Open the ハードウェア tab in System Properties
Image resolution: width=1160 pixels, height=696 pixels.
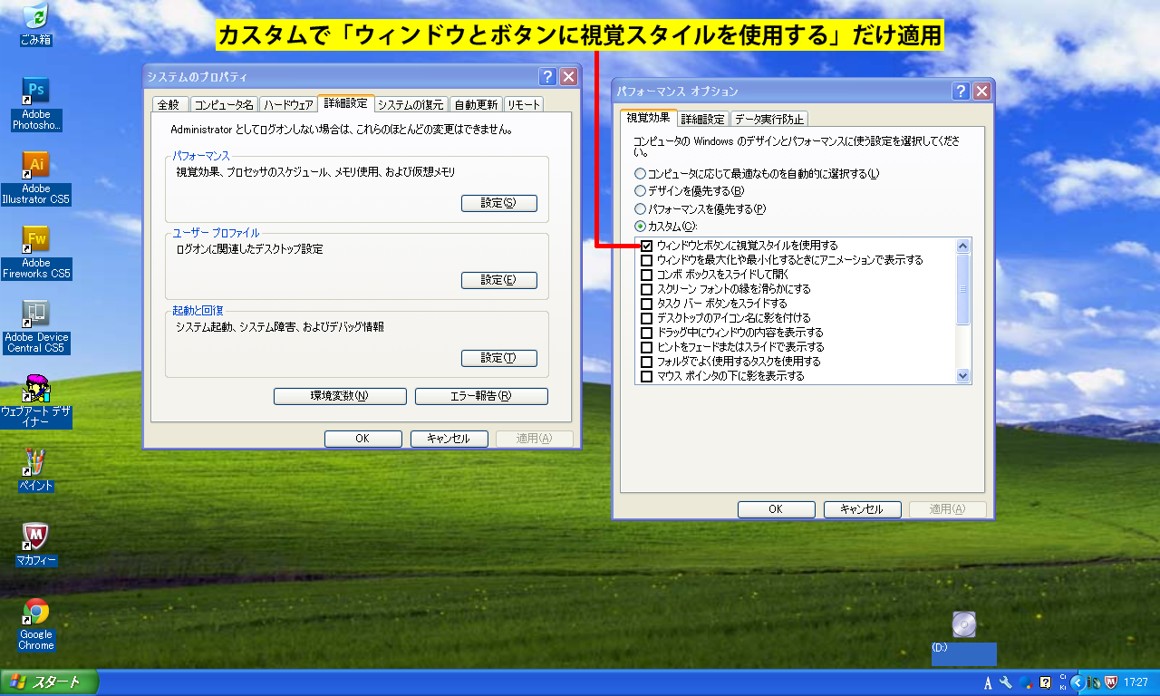[x=289, y=104]
